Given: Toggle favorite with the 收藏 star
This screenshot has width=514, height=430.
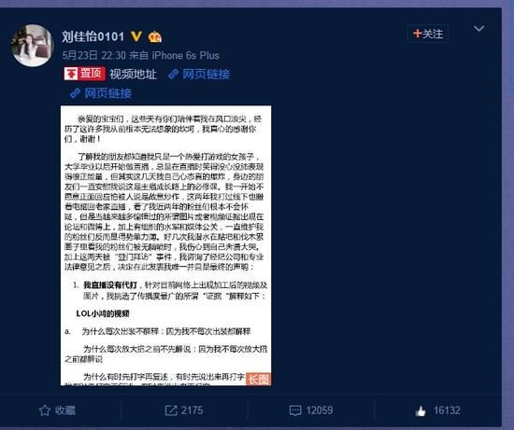Looking at the screenshot, I should [57, 410].
